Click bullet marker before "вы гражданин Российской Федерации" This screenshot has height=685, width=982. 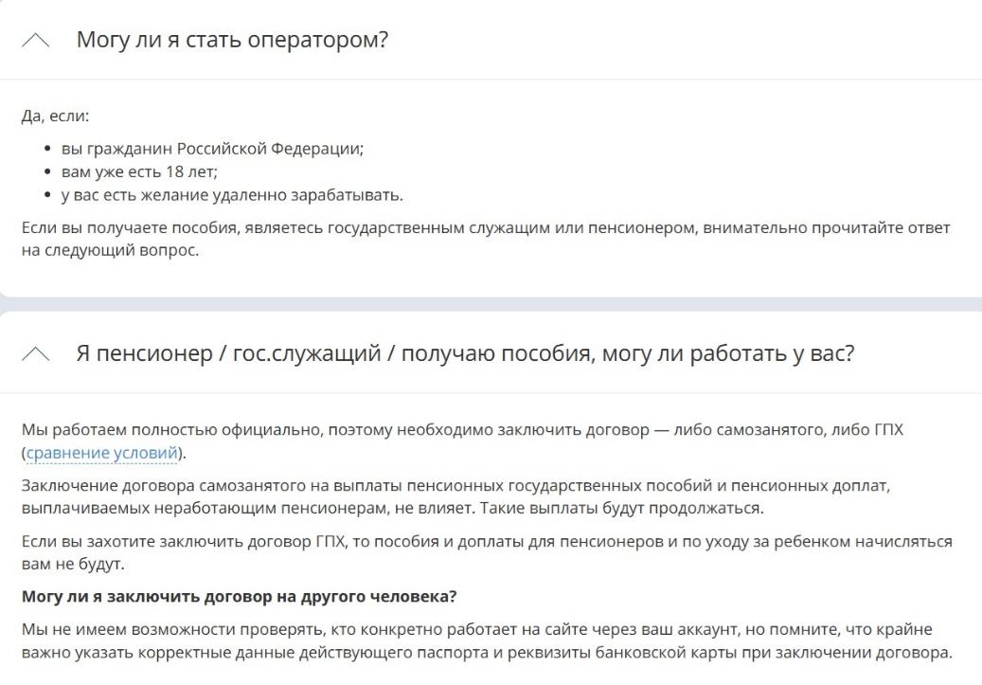(48, 150)
